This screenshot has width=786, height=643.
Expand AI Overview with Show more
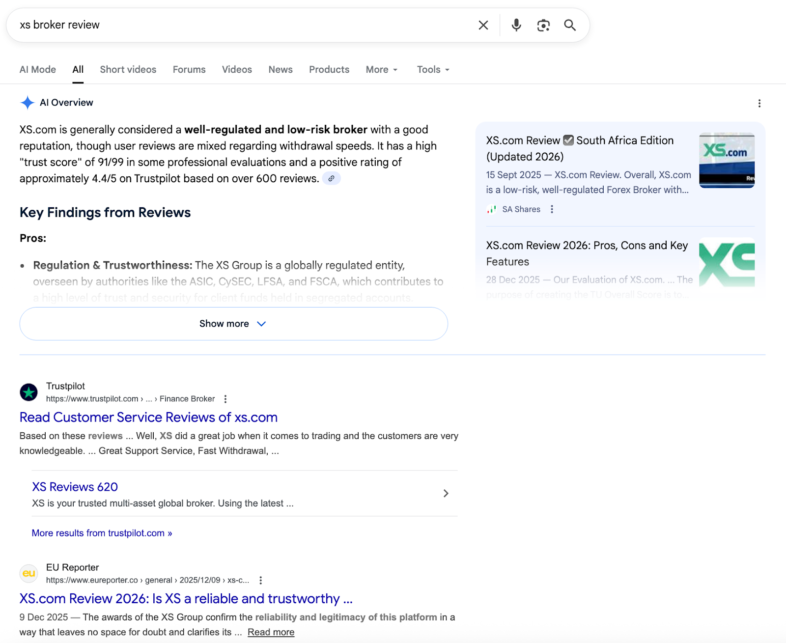pyautogui.click(x=233, y=324)
